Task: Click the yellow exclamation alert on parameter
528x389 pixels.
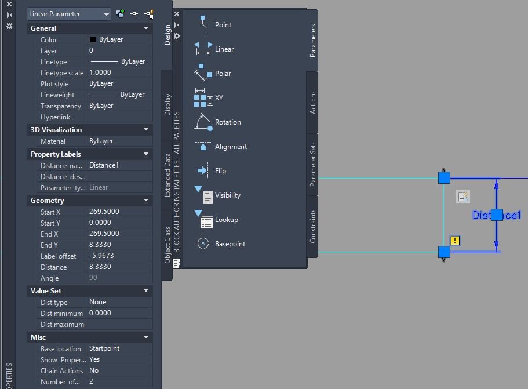Action: pos(455,241)
